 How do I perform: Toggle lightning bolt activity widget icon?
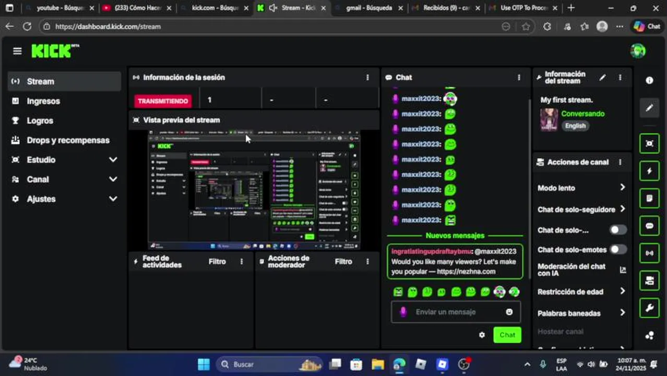coord(649,171)
